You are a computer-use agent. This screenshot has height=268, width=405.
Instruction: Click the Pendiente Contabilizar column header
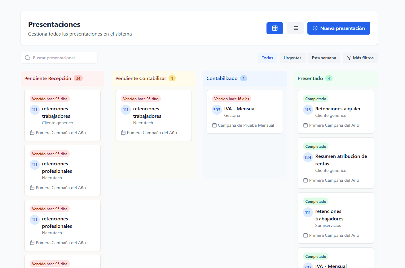pyautogui.click(x=141, y=79)
